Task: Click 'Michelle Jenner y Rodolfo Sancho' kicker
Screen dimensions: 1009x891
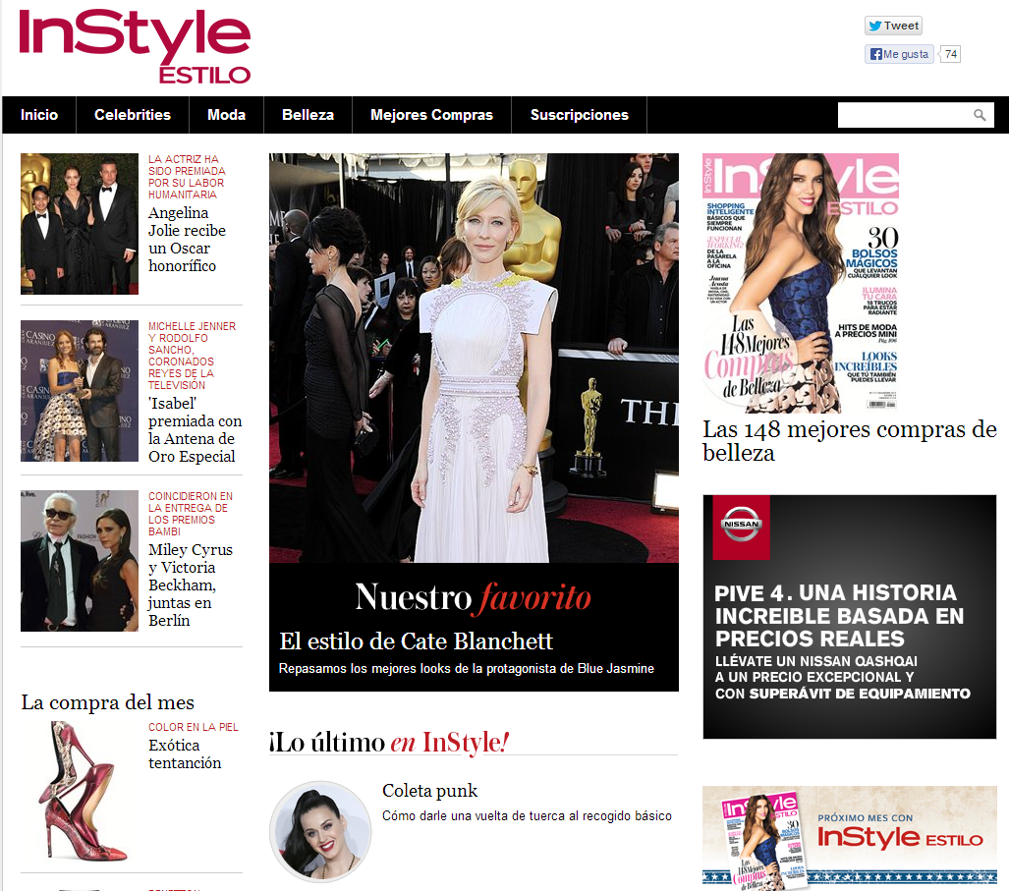Action: [x=192, y=356]
